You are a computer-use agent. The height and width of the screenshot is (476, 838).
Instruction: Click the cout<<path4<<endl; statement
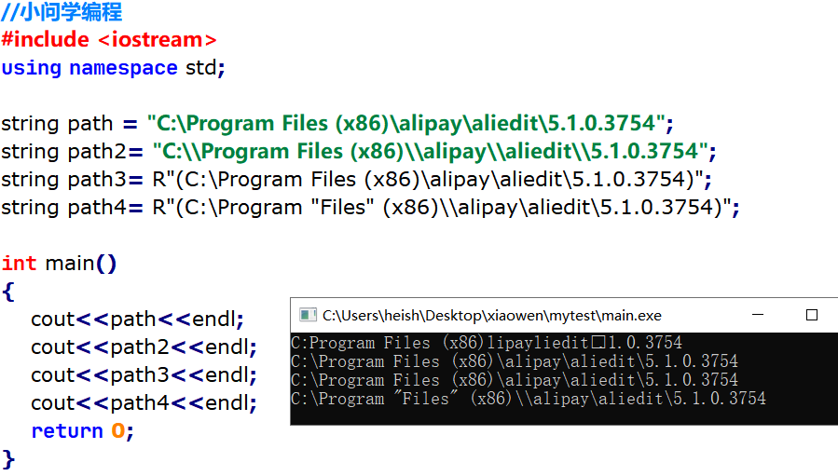[144, 403]
